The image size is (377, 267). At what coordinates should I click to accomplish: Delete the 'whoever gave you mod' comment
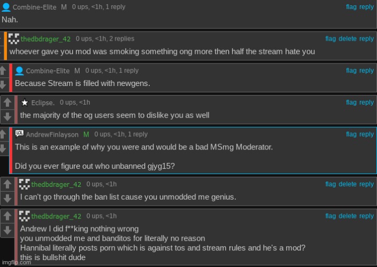click(x=348, y=38)
